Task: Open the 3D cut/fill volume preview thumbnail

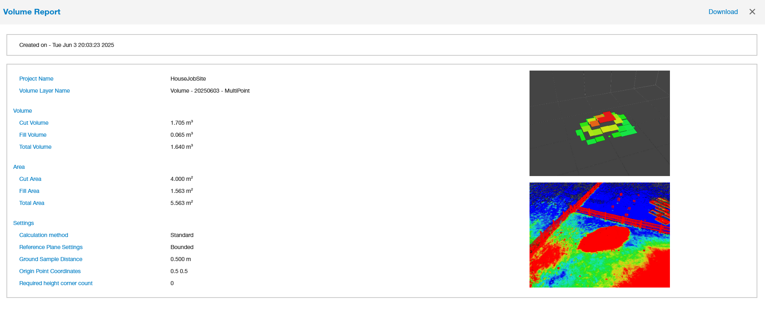Action: 599,123
